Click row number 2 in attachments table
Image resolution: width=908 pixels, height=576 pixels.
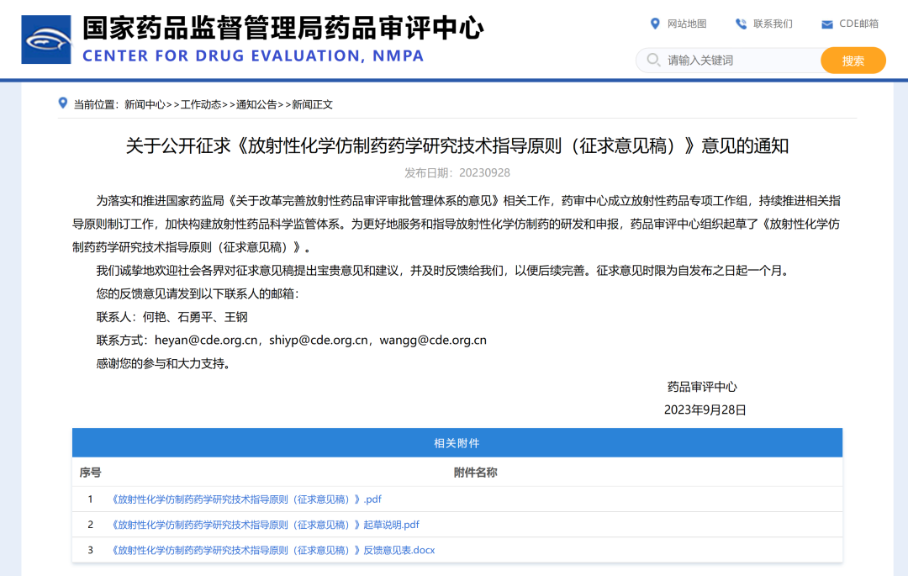click(x=90, y=525)
